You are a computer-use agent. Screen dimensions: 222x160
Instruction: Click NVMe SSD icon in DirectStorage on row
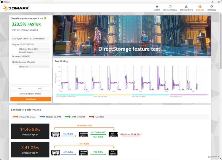56,134
